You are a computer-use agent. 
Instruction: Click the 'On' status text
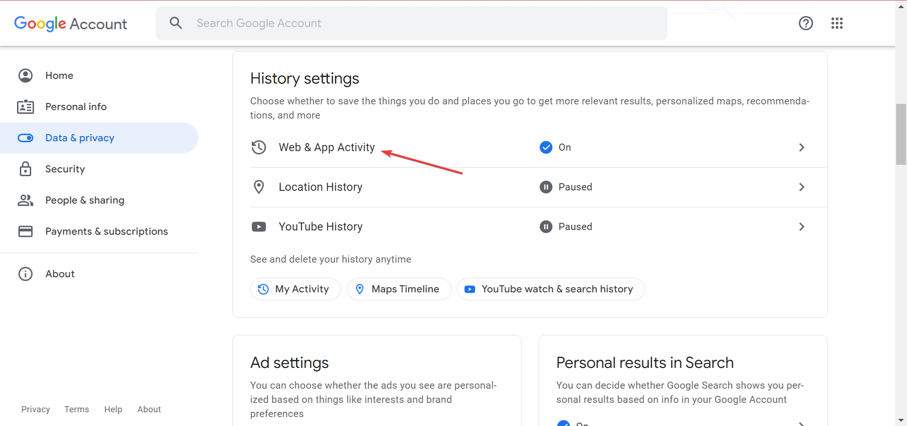pyautogui.click(x=565, y=147)
